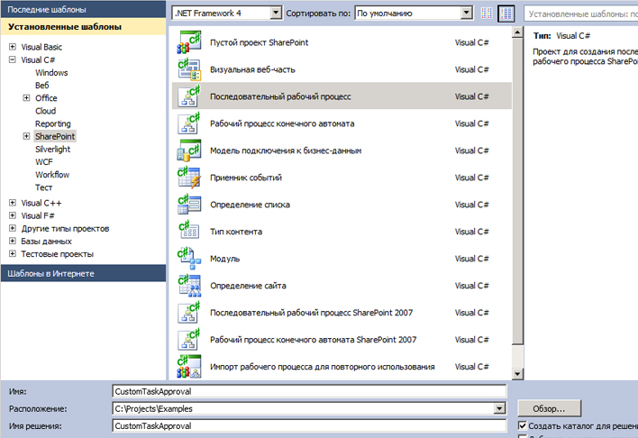Select the SharePoint category label
Screen dimensions: 638x438
pyautogui.click(x=55, y=136)
